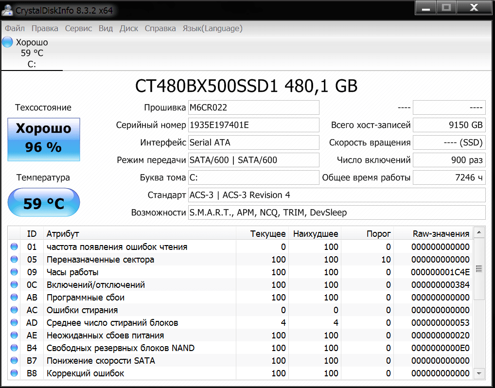Click the blue status orb for drive C:

(7, 42)
